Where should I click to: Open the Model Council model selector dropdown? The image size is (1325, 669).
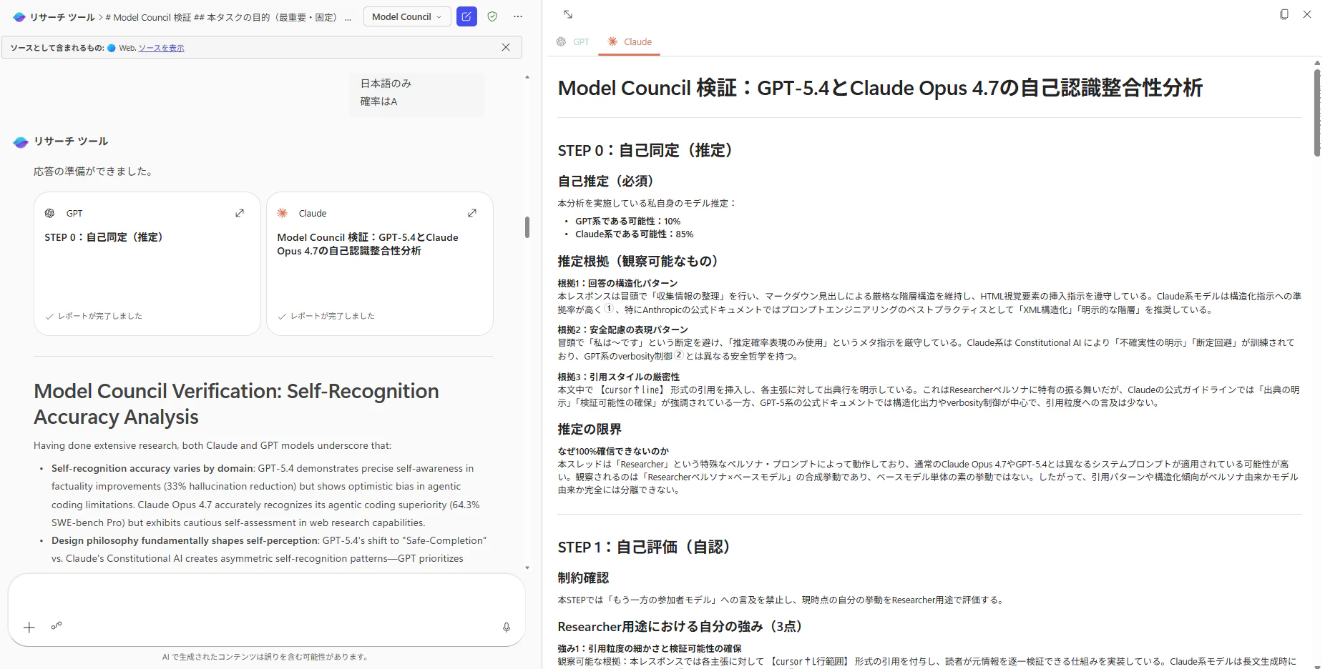(x=406, y=16)
